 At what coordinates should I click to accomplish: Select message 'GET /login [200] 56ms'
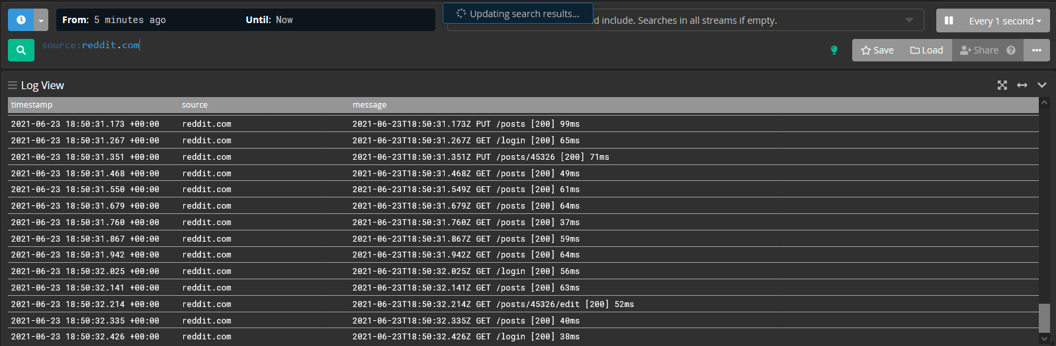[466, 271]
